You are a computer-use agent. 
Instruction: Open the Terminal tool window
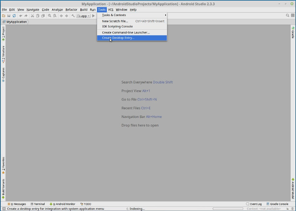click(x=38, y=204)
